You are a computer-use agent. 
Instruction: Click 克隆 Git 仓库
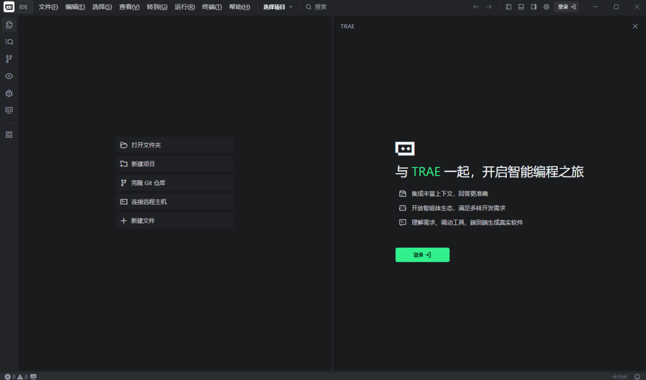point(175,183)
